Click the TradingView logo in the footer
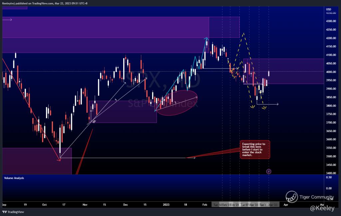Image resolution: width=341 pixels, height=216 pixels. [13, 212]
